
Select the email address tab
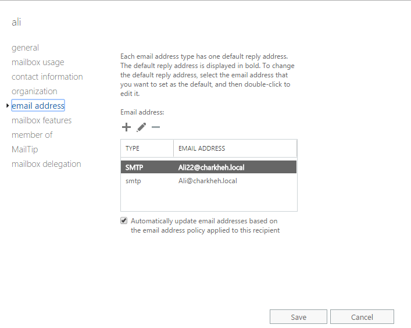coord(38,106)
